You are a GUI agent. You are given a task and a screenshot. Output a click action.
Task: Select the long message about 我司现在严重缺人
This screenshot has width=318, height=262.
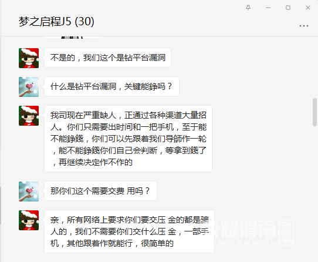[128, 139]
